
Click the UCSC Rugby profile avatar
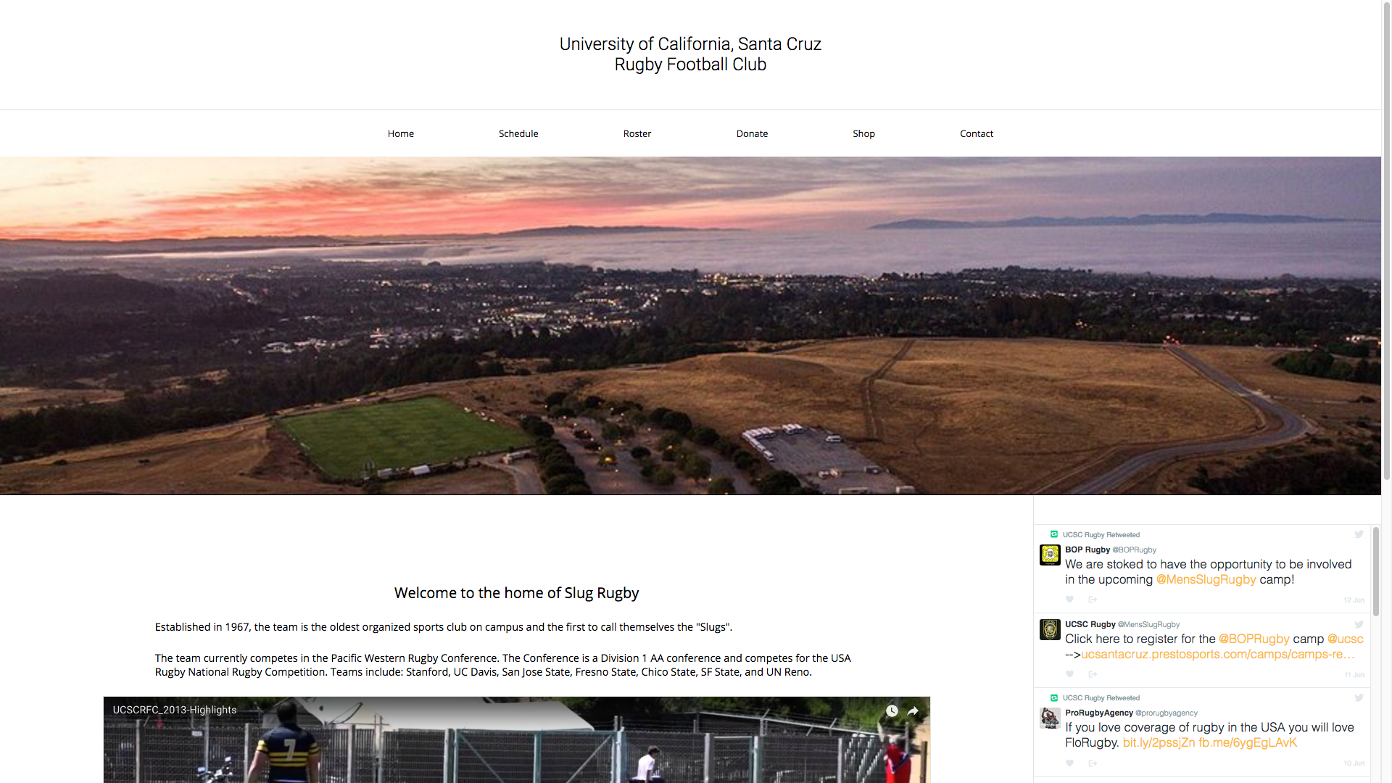click(x=1050, y=629)
